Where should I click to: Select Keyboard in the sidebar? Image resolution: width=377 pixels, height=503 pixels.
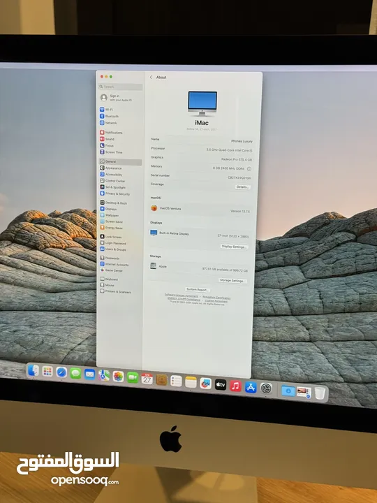coord(109,279)
